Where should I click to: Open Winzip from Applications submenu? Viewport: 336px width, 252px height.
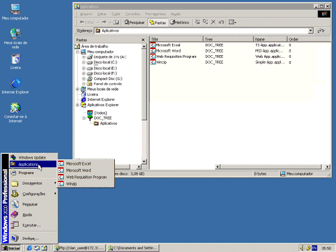tap(86, 184)
